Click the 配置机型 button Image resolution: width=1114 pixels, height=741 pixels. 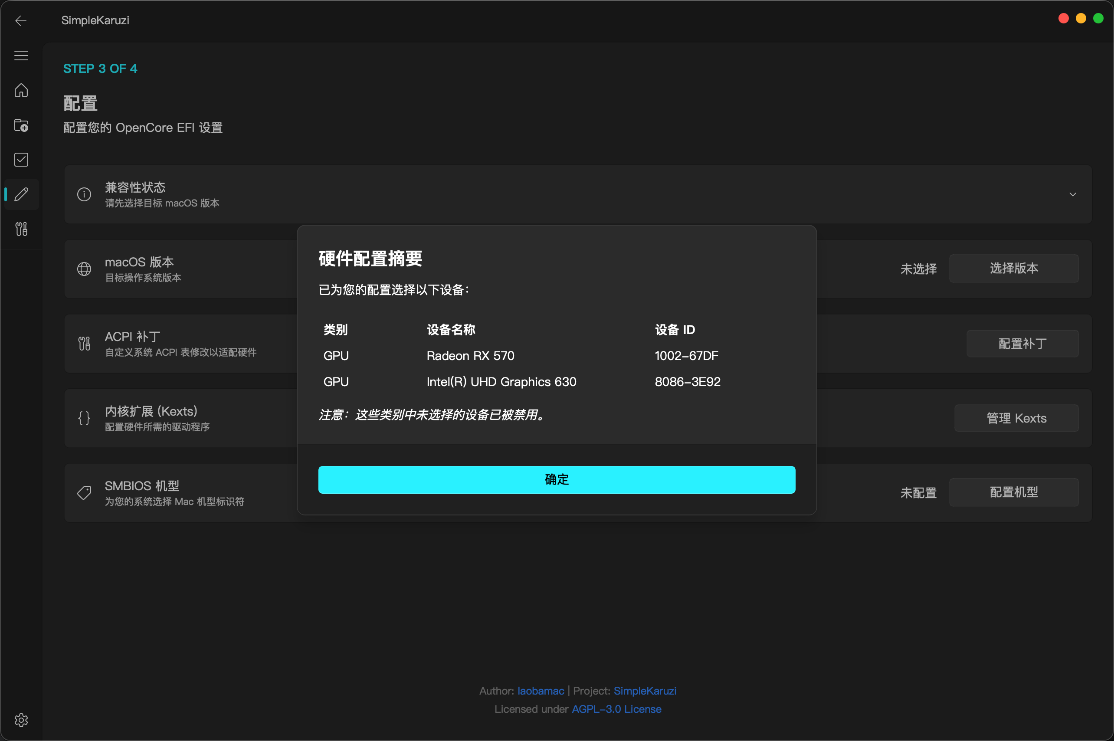tap(1014, 492)
